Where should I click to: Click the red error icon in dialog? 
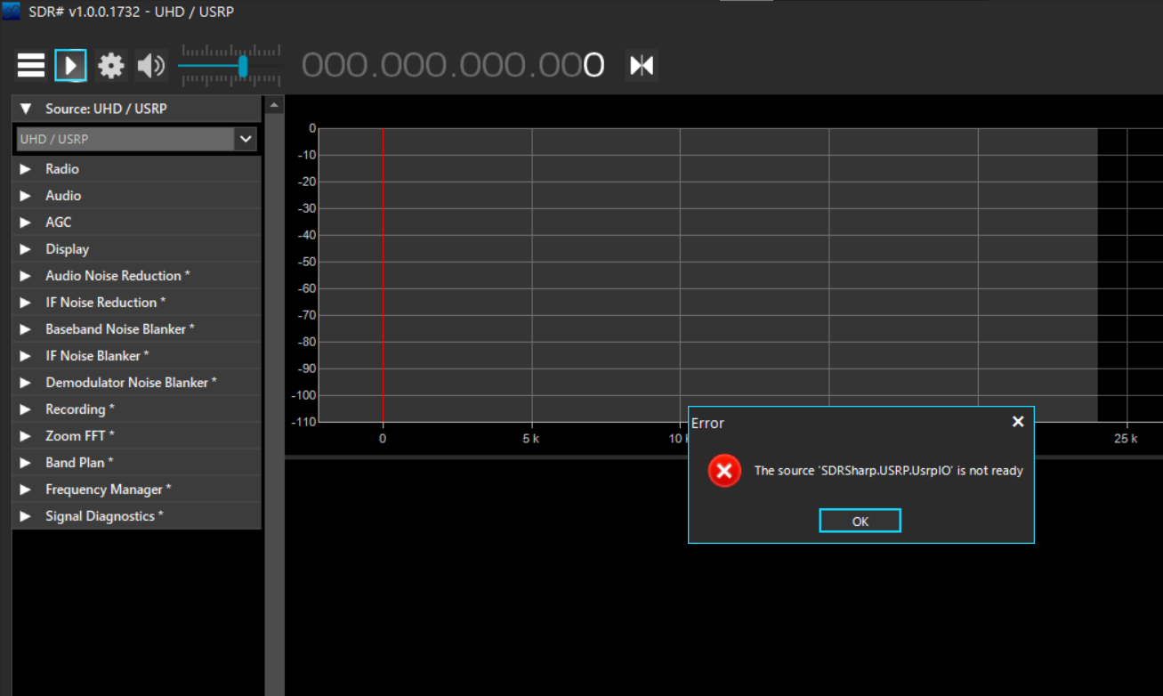(x=724, y=470)
